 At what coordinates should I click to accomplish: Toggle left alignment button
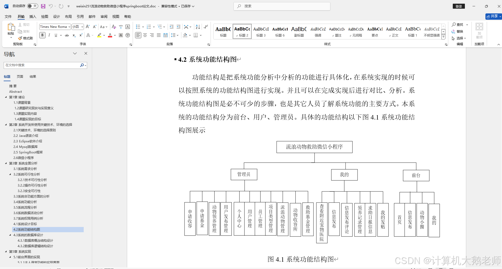pos(138,35)
